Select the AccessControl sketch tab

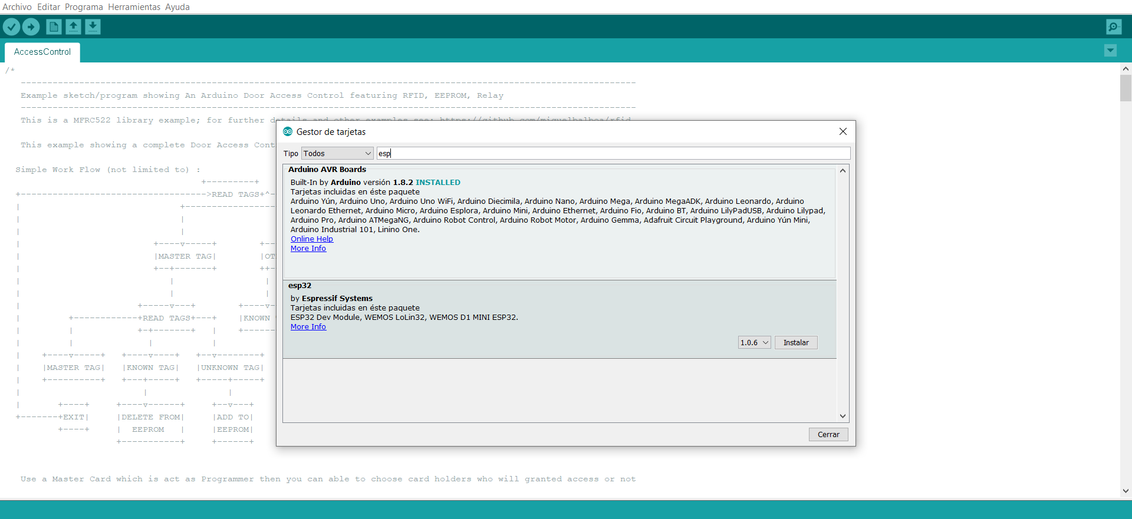(42, 52)
